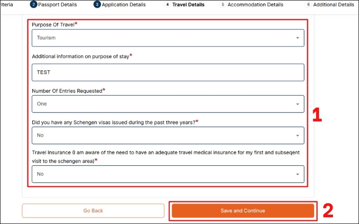Click the number 5 circle before Accommodation Details
Screen dimensions: 359x224
[223, 5]
